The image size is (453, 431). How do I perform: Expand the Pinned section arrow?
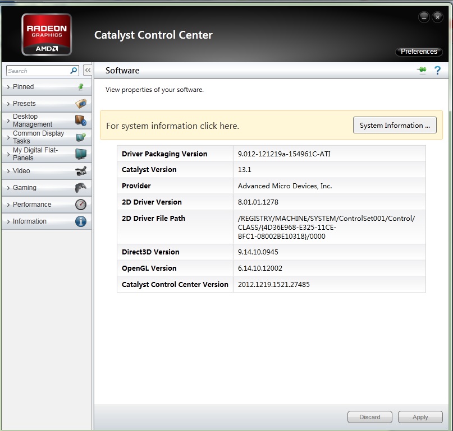pos(8,87)
